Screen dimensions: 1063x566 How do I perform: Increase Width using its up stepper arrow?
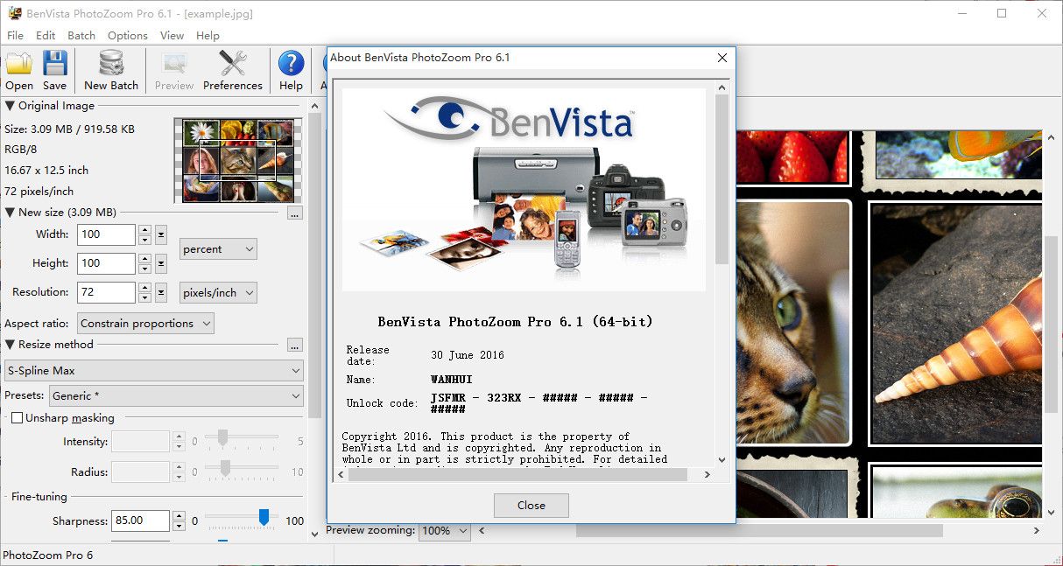(144, 230)
